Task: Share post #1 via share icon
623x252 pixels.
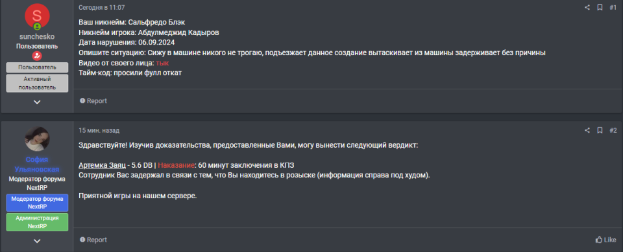Action: (x=587, y=7)
